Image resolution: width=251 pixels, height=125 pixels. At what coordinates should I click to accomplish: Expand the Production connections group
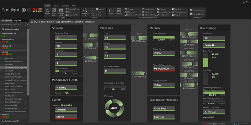point(1,39)
